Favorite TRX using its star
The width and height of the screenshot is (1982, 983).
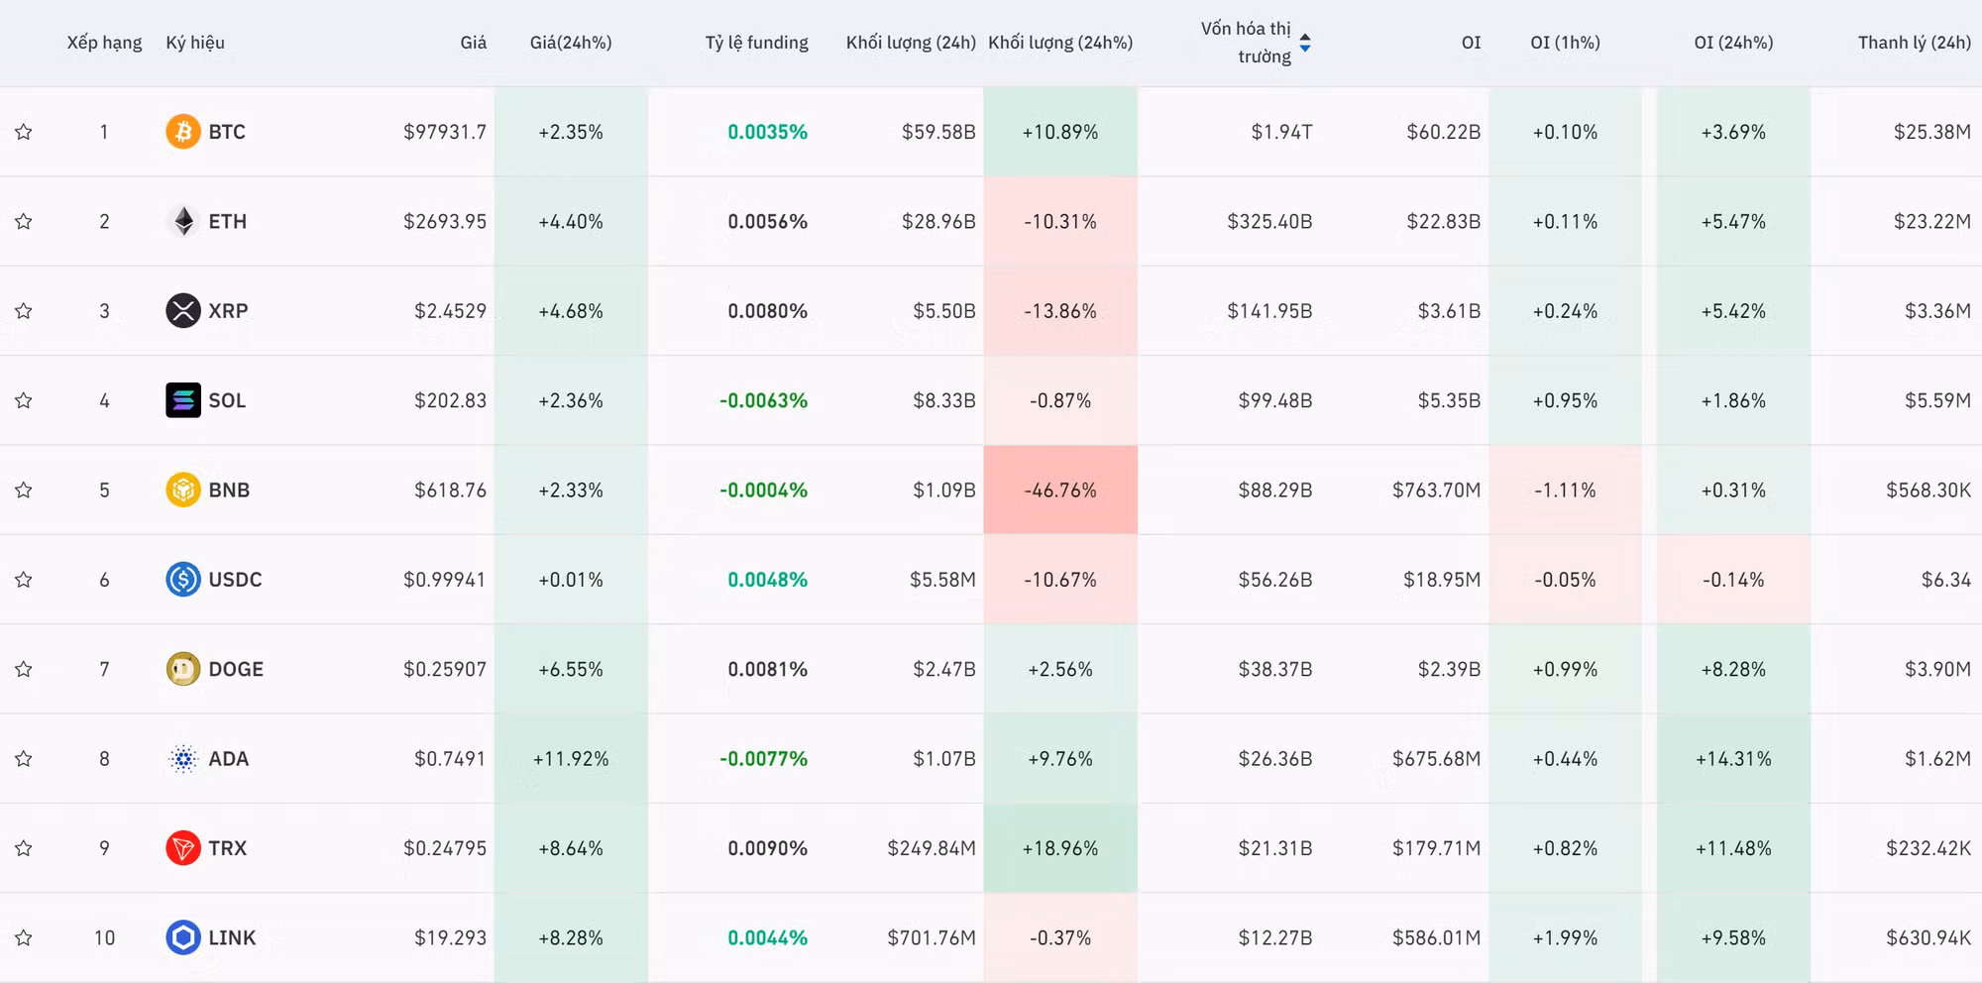tap(24, 848)
